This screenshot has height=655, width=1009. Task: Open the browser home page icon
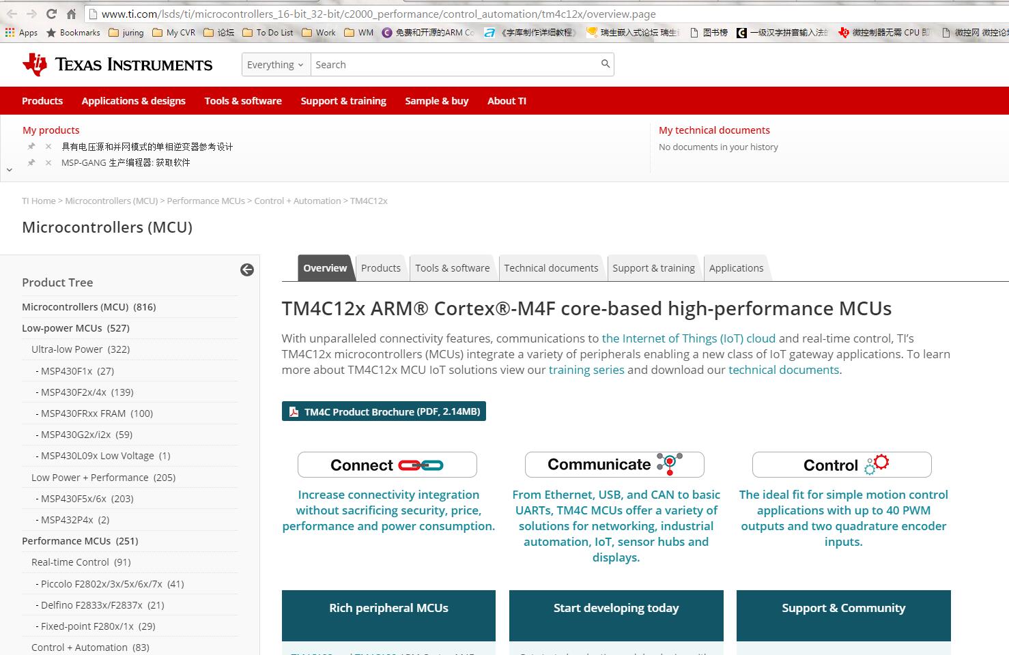pyautogui.click(x=71, y=14)
